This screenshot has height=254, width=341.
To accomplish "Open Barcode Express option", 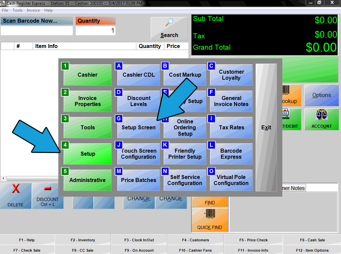I will coord(231,154).
